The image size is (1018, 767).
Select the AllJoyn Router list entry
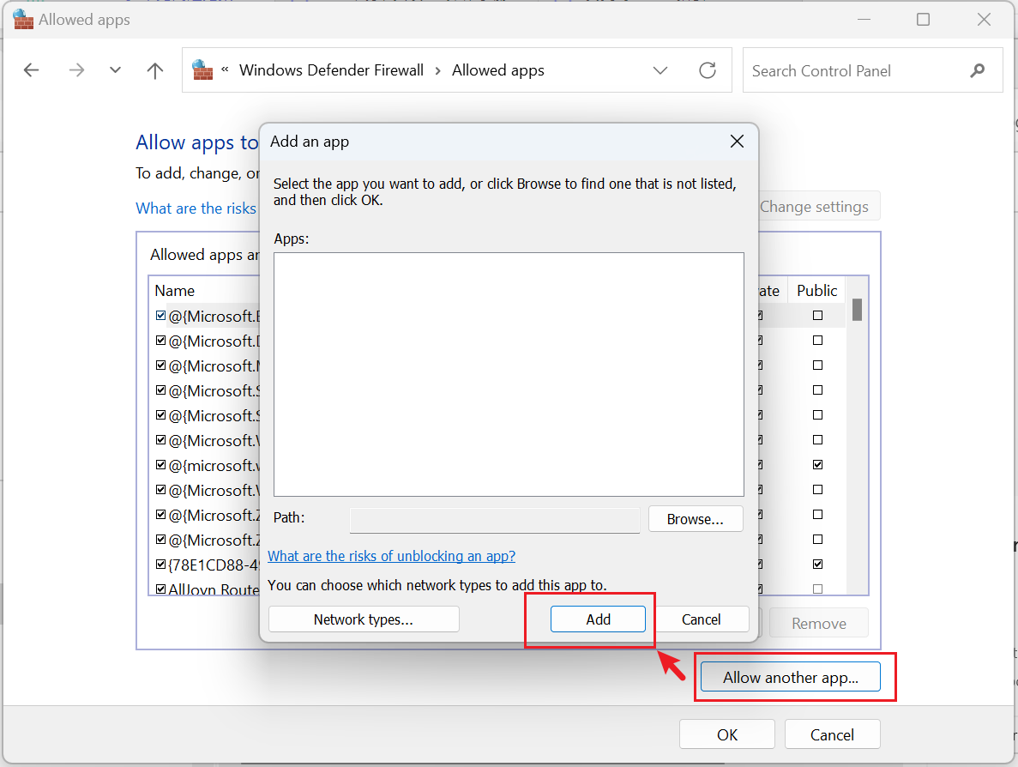(x=214, y=589)
